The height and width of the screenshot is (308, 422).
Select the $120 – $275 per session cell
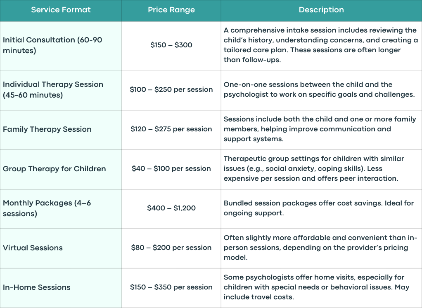tap(171, 129)
